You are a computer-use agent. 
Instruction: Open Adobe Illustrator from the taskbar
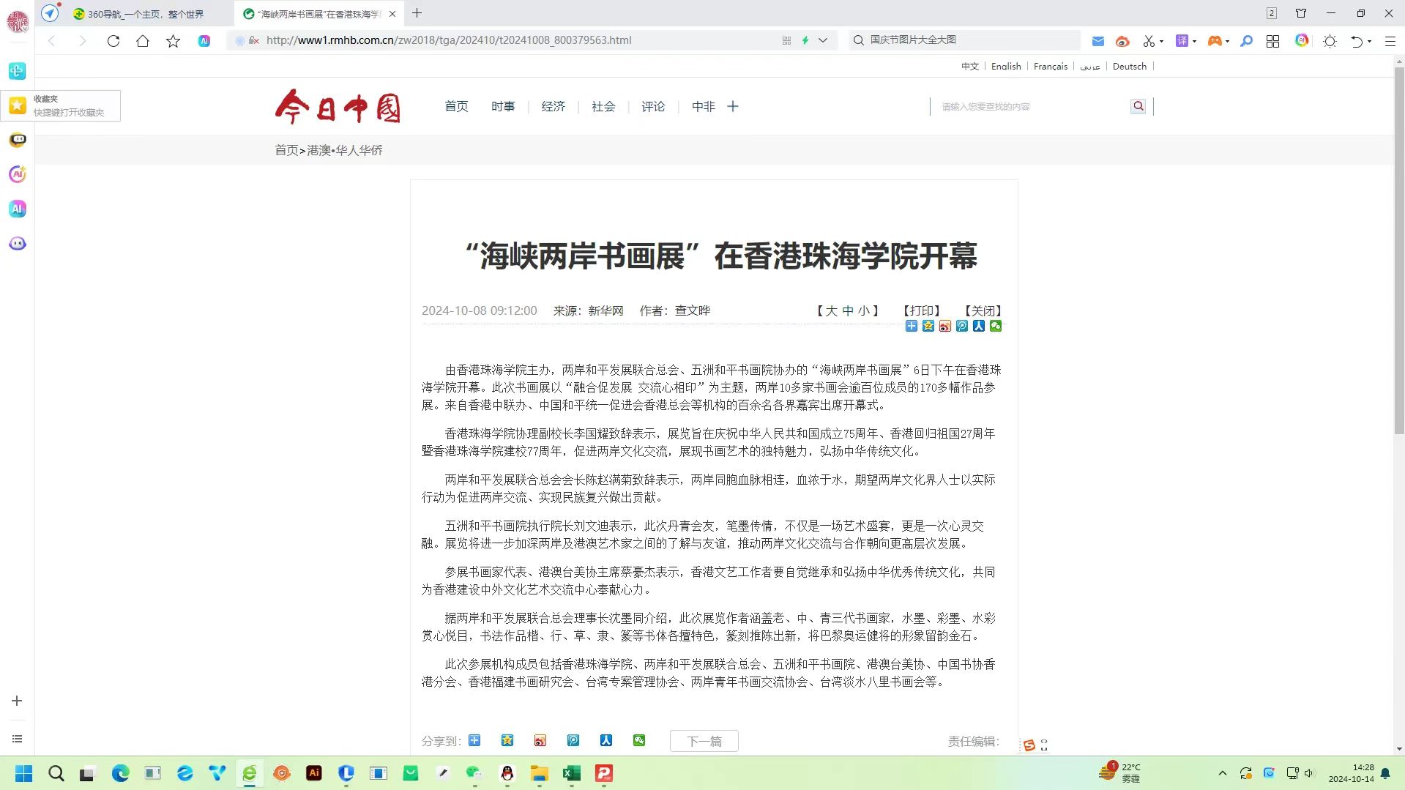point(314,773)
